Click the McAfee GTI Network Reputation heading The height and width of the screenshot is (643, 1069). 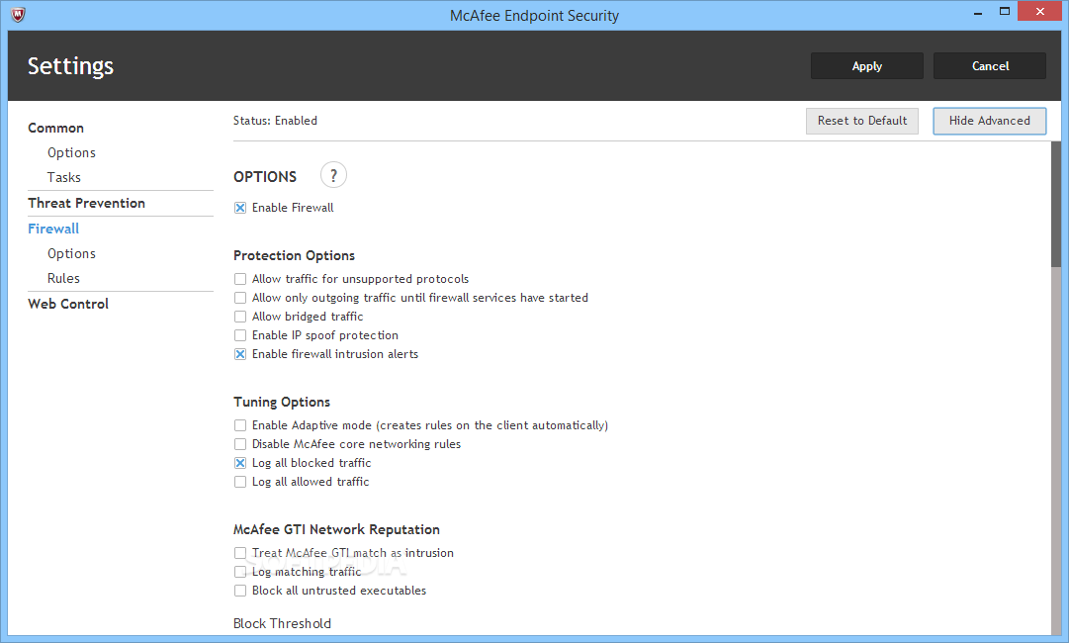(336, 530)
